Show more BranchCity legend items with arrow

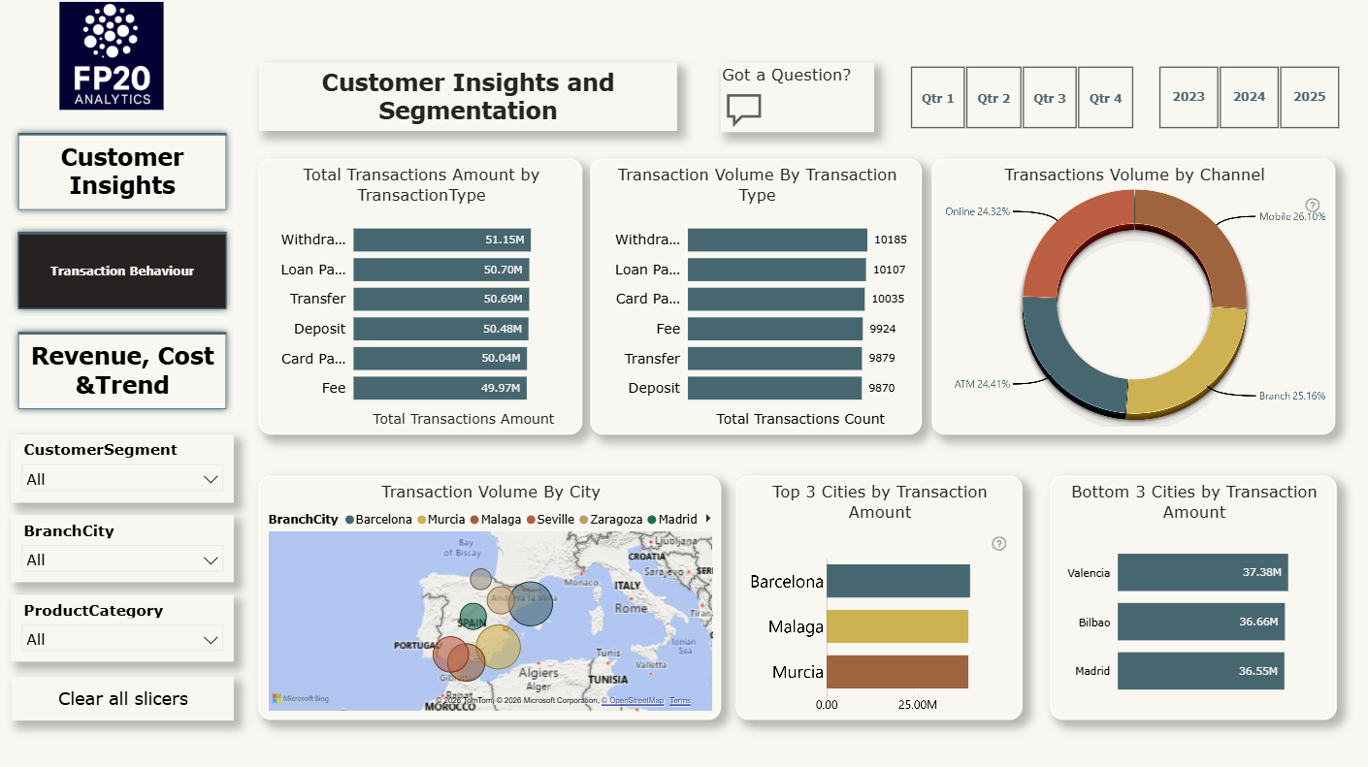coord(708,519)
